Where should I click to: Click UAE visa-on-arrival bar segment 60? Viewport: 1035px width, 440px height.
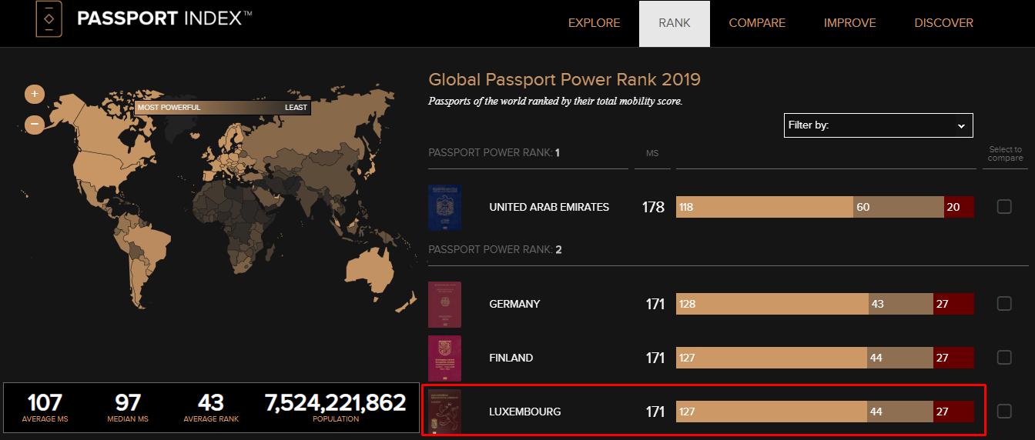[899, 207]
